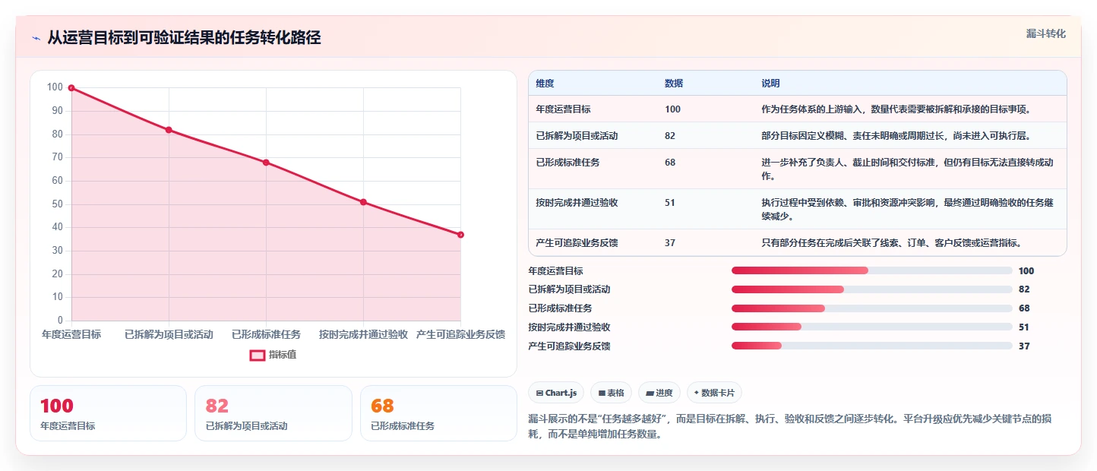This screenshot has height=471, width=1097.
Task: Select the 进度 tag chip
Action: click(x=659, y=393)
